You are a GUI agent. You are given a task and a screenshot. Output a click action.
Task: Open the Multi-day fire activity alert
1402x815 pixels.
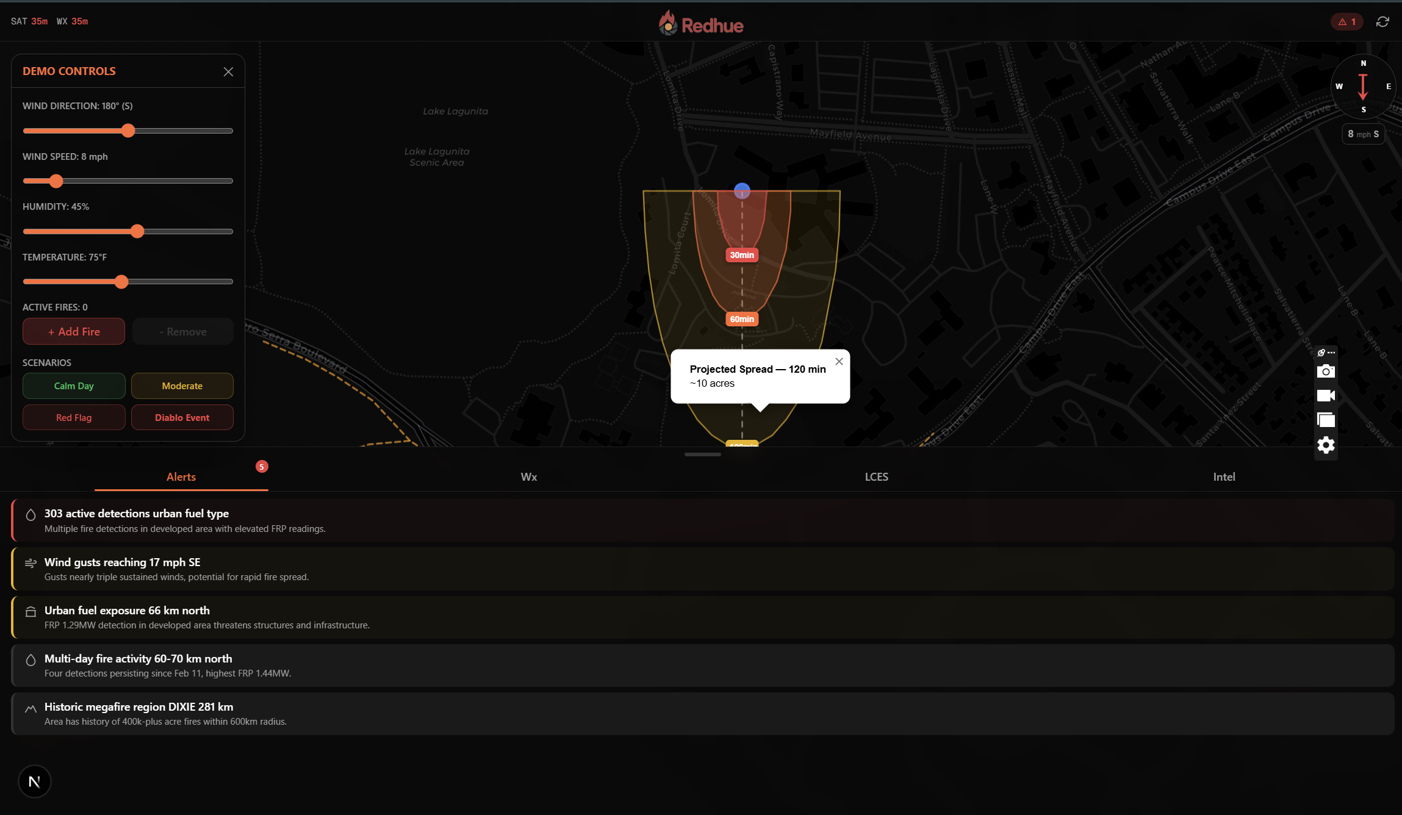point(703,666)
